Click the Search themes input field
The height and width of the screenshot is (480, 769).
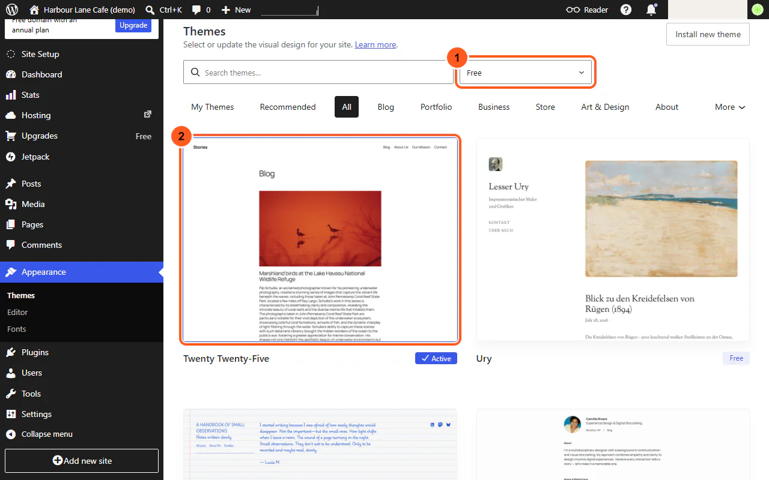pyautogui.click(x=318, y=73)
